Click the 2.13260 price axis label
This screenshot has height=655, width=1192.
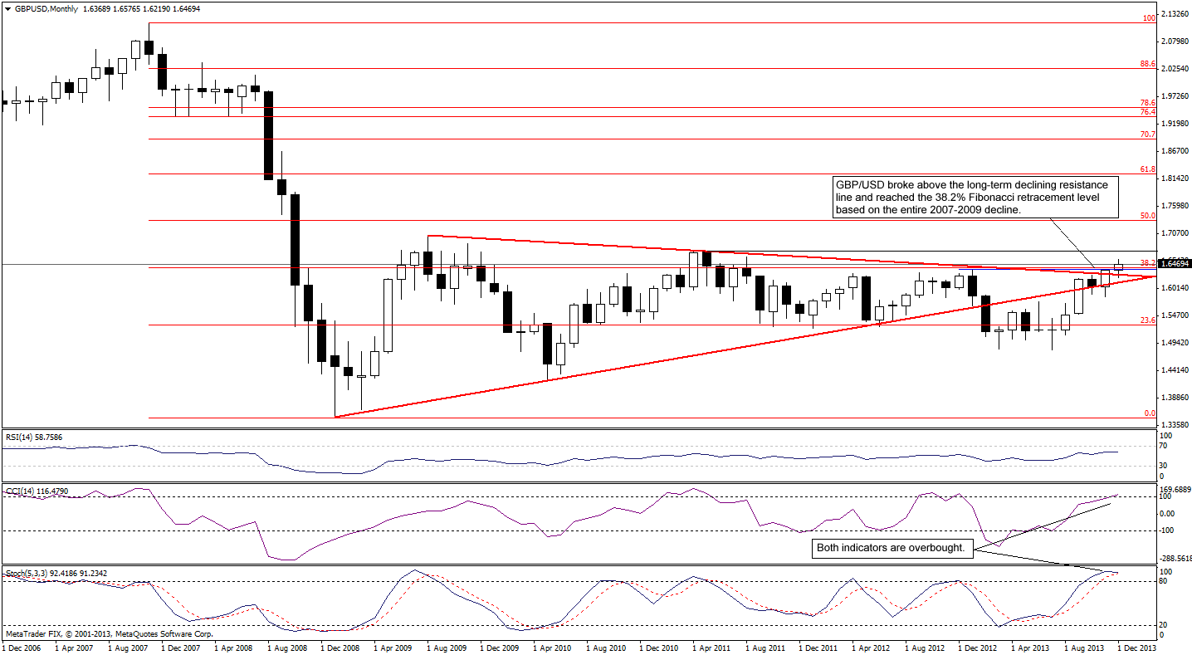[1175, 14]
